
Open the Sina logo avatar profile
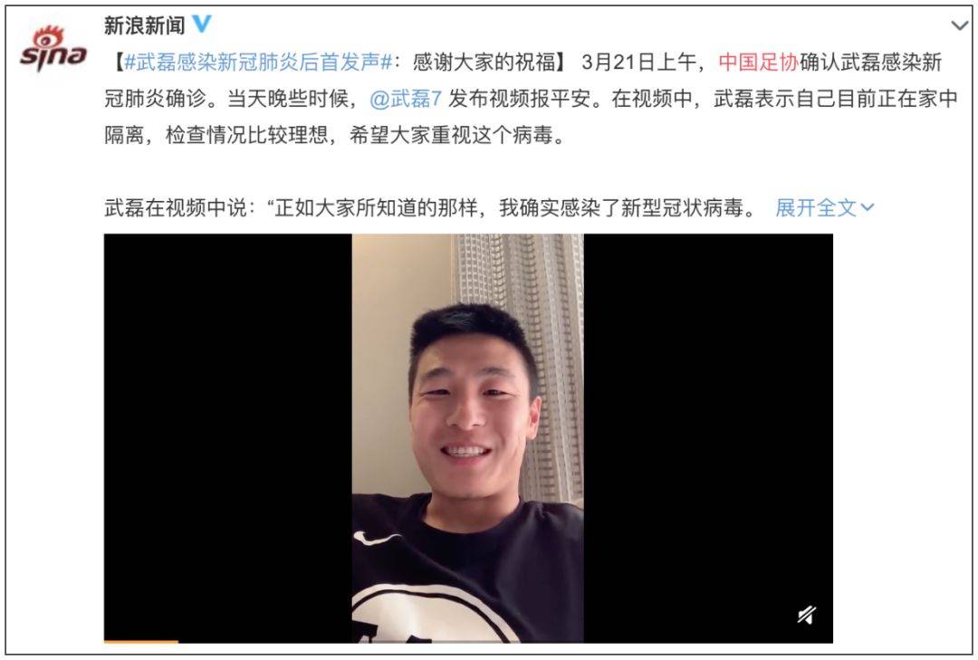(53, 48)
